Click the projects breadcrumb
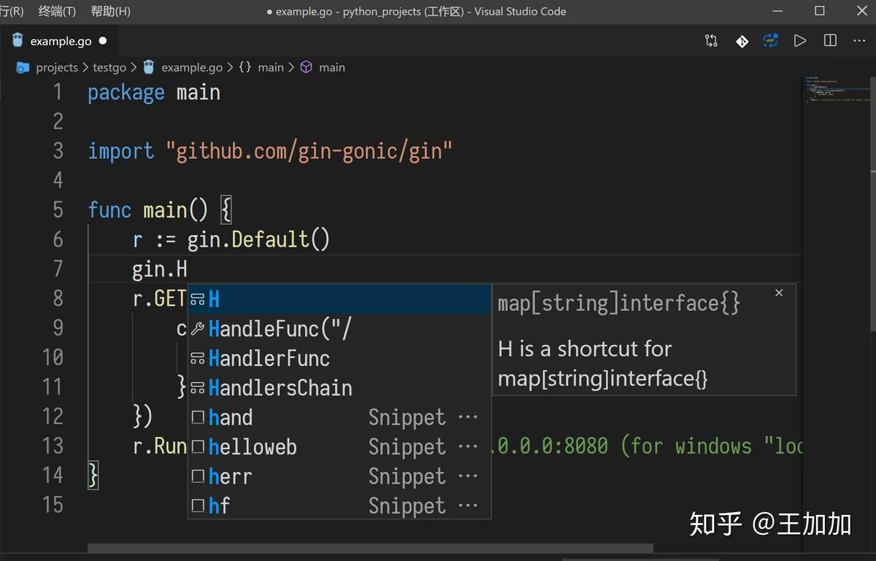 pyautogui.click(x=57, y=67)
